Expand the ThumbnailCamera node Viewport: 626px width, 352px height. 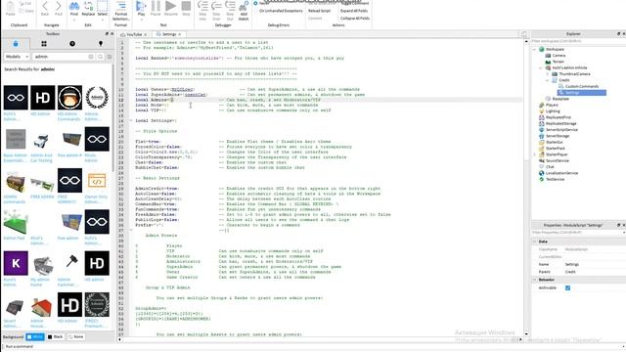[548, 74]
